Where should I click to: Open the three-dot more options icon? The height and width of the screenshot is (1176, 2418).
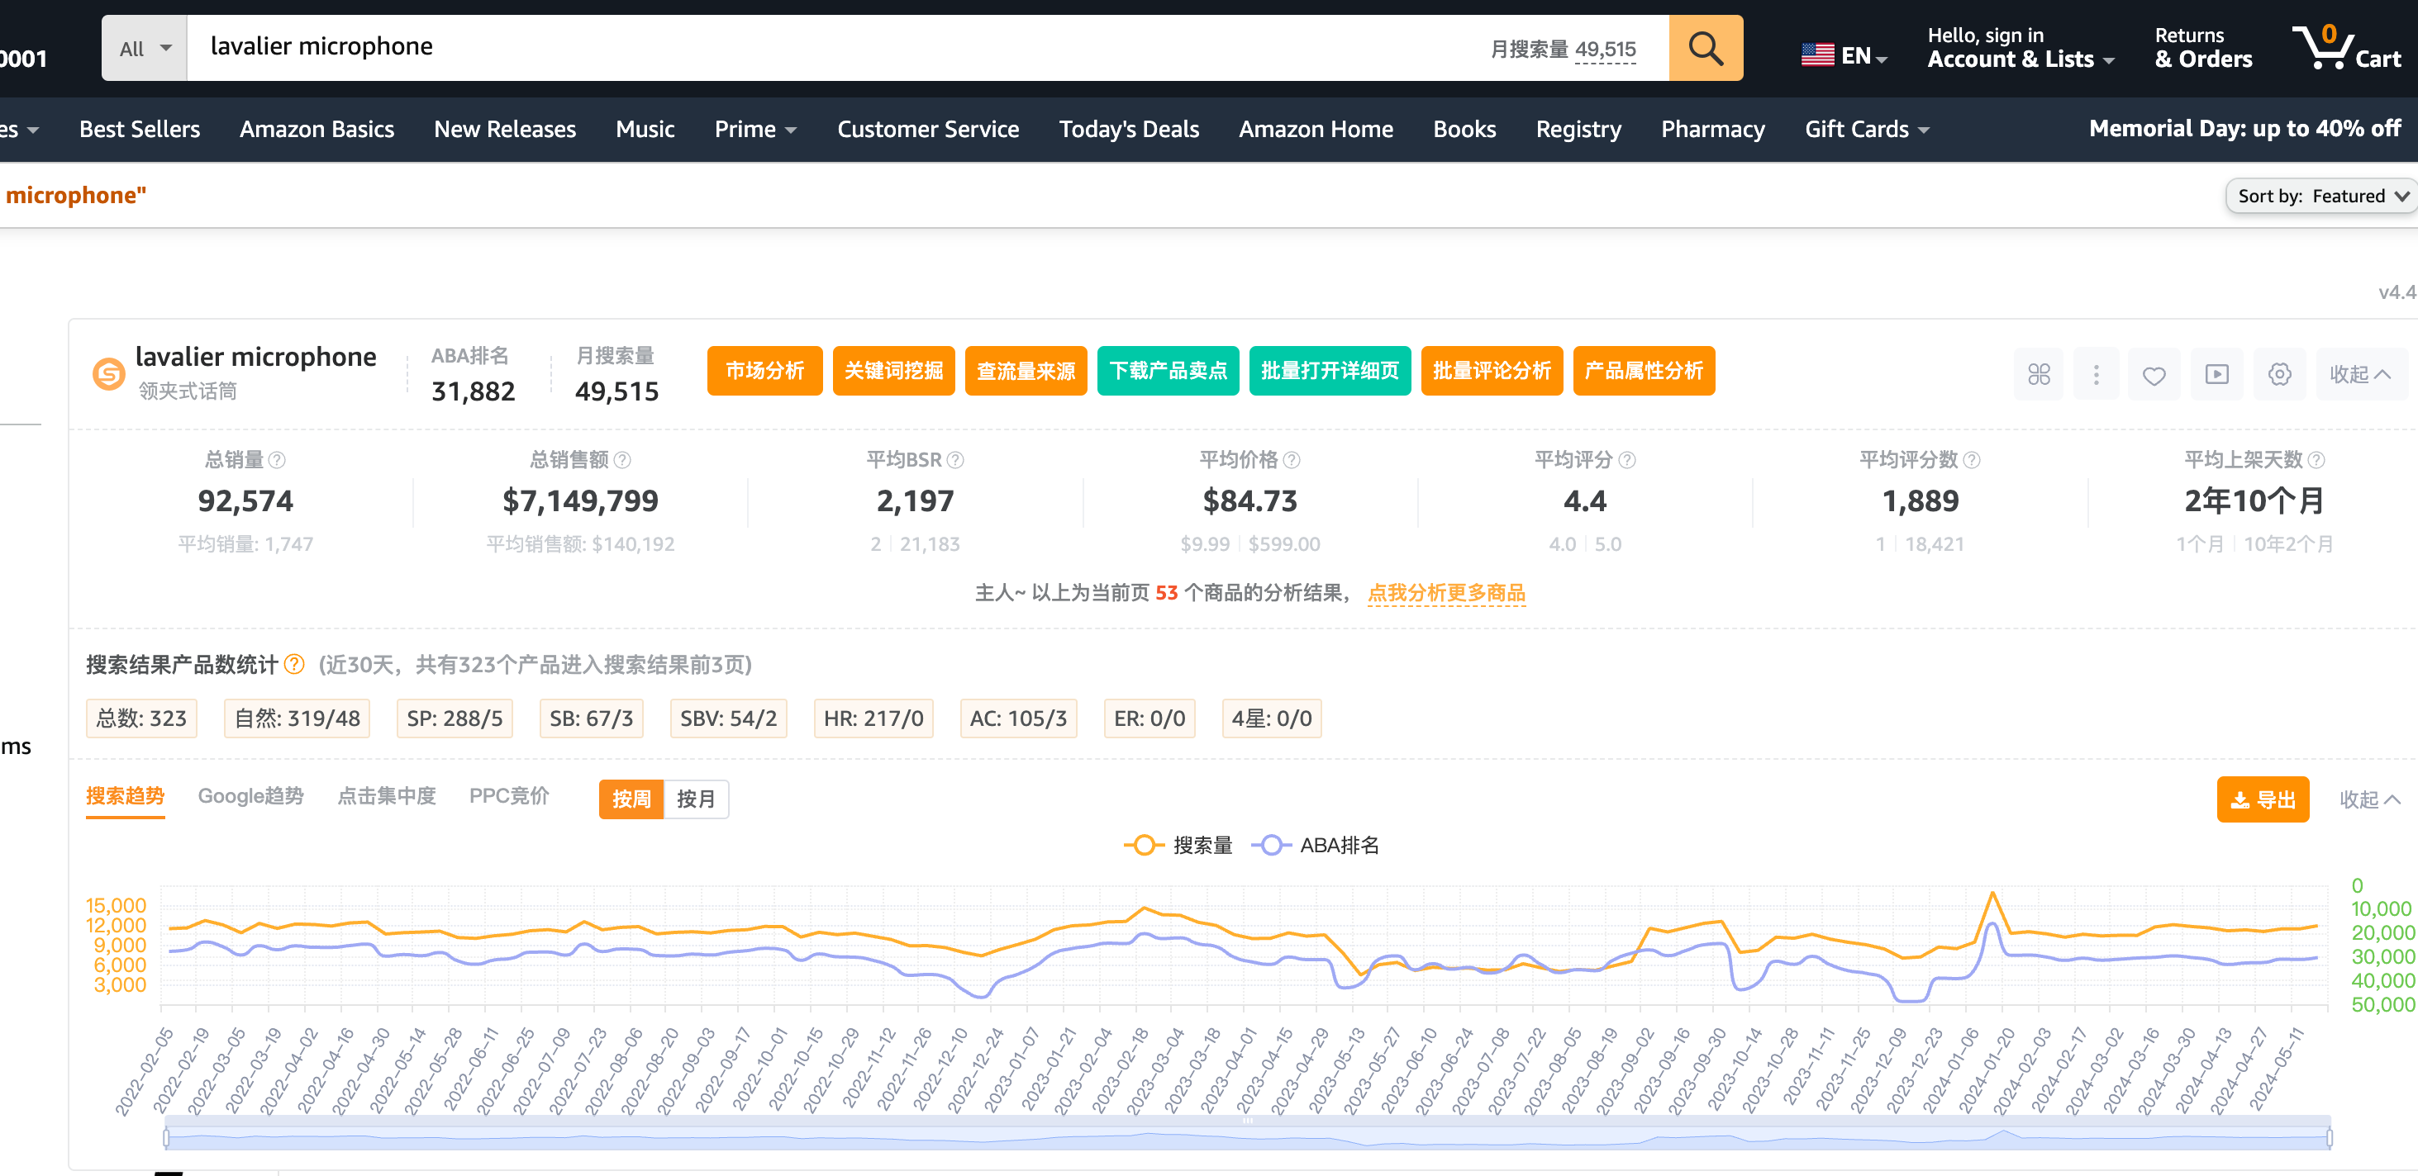(2096, 374)
